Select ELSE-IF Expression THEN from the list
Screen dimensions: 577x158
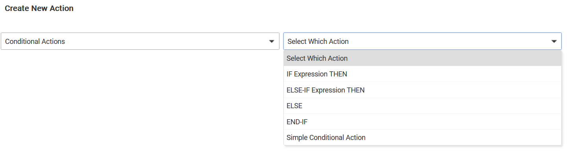click(x=325, y=90)
